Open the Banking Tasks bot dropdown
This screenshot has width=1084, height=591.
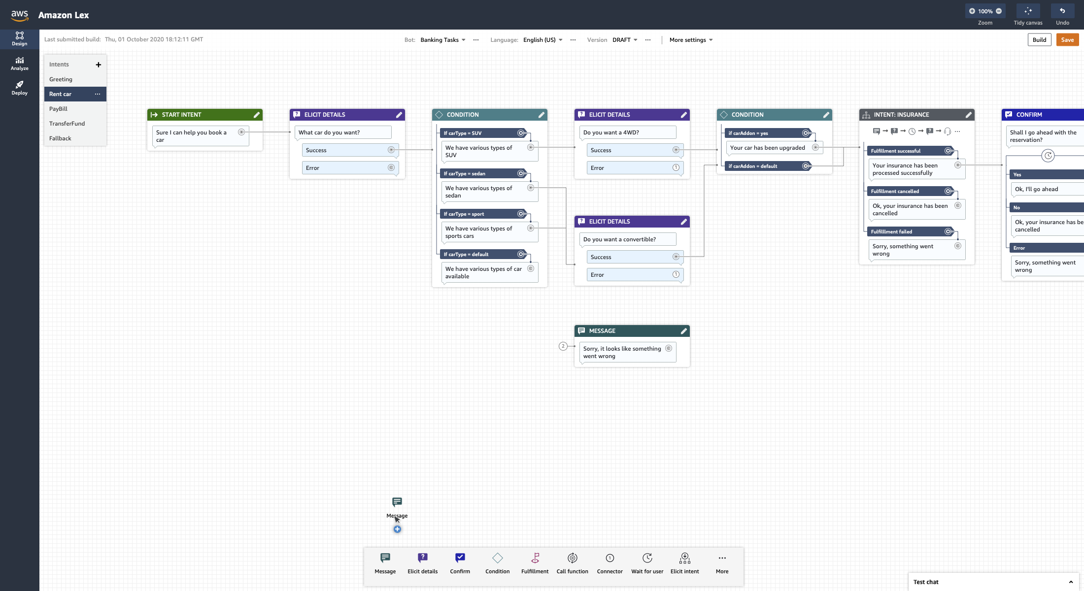pyautogui.click(x=442, y=40)
